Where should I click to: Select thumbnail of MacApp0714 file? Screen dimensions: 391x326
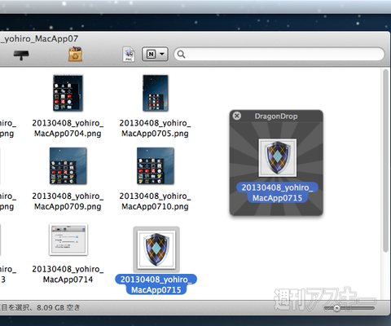pyautogui.click(x=68, y=240)
